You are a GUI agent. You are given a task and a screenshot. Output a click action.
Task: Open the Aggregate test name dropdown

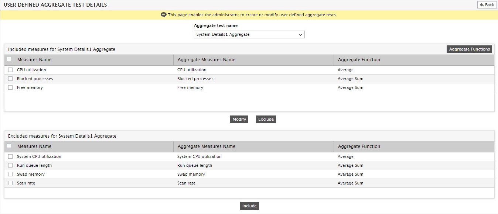(x=249, y=35)
